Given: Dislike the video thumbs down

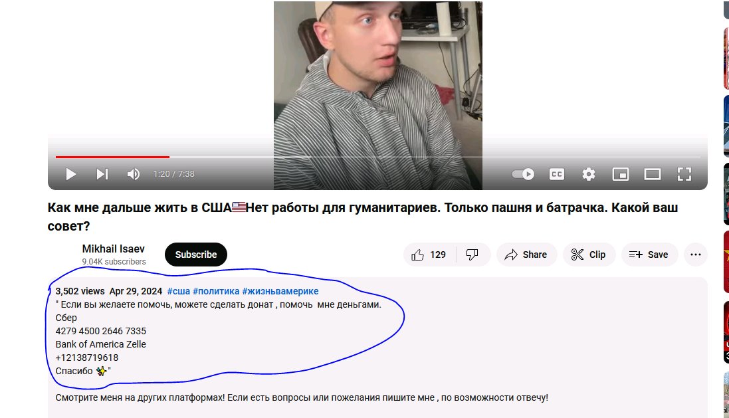Looking at the screenshot, I should (472, 255).
